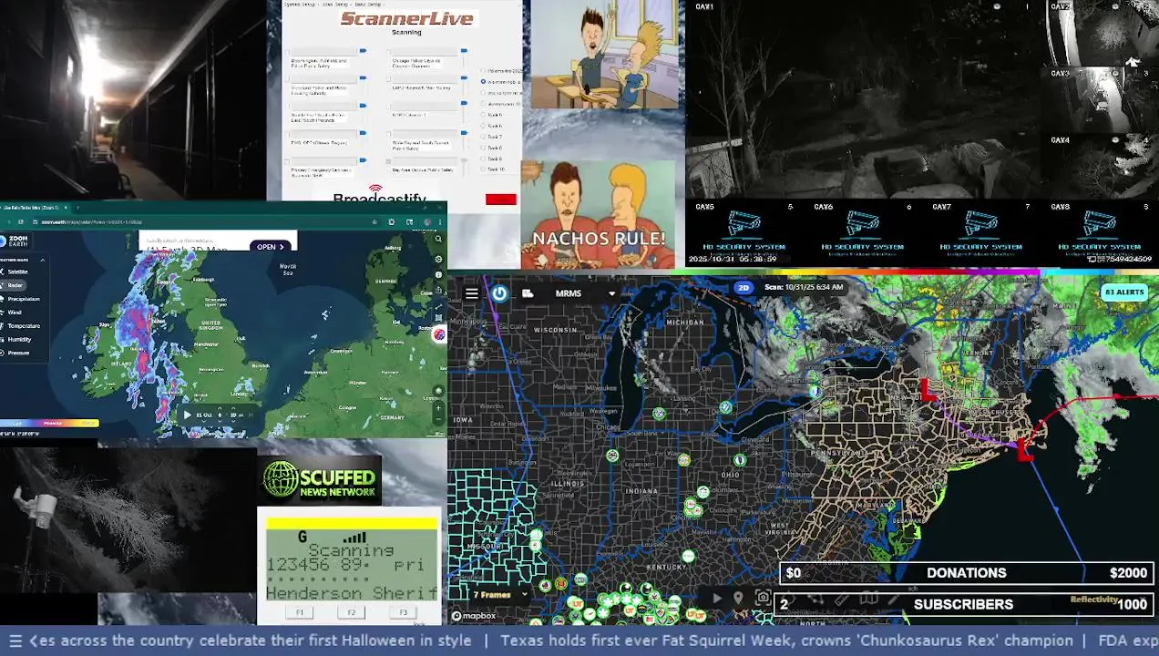Select the Rank 10 radio button
Screen dimensions: 1159x656
pos(483,169)
